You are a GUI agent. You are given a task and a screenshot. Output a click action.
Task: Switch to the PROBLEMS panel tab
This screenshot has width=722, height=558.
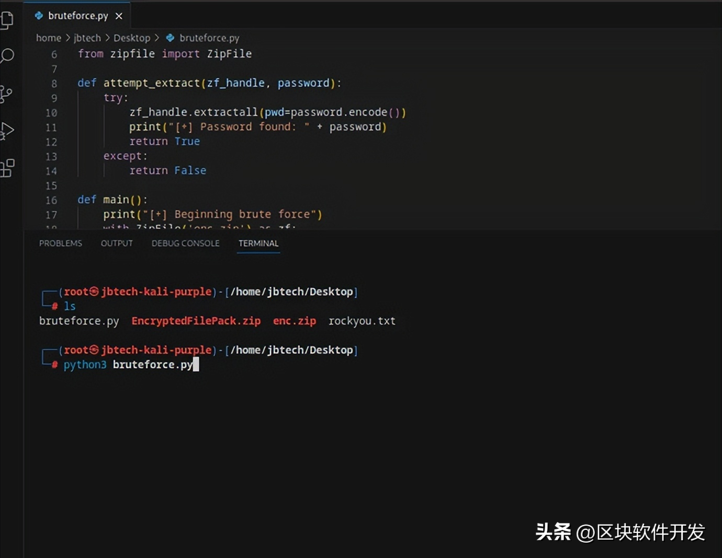[60, 243]
